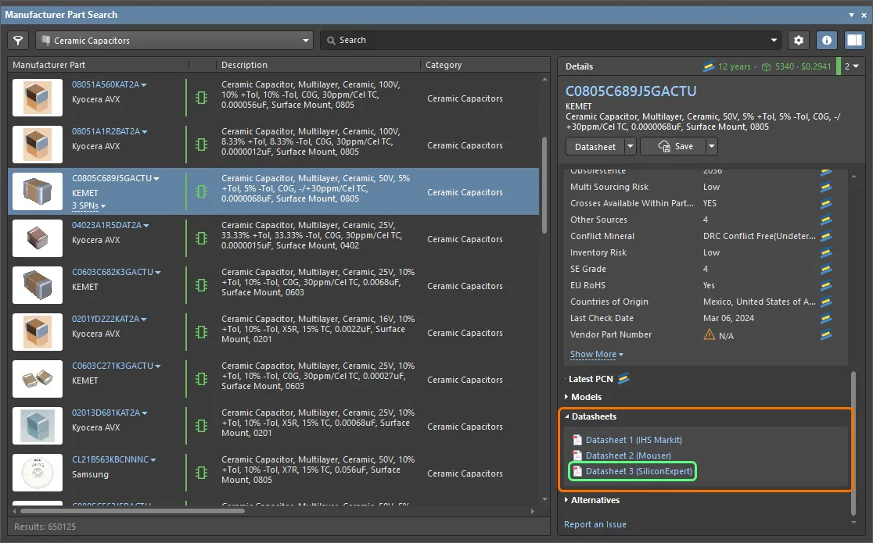Click the Report an Issue link
Image resolution: width=873 pixels, height=543 pixels.
(595, 524)
